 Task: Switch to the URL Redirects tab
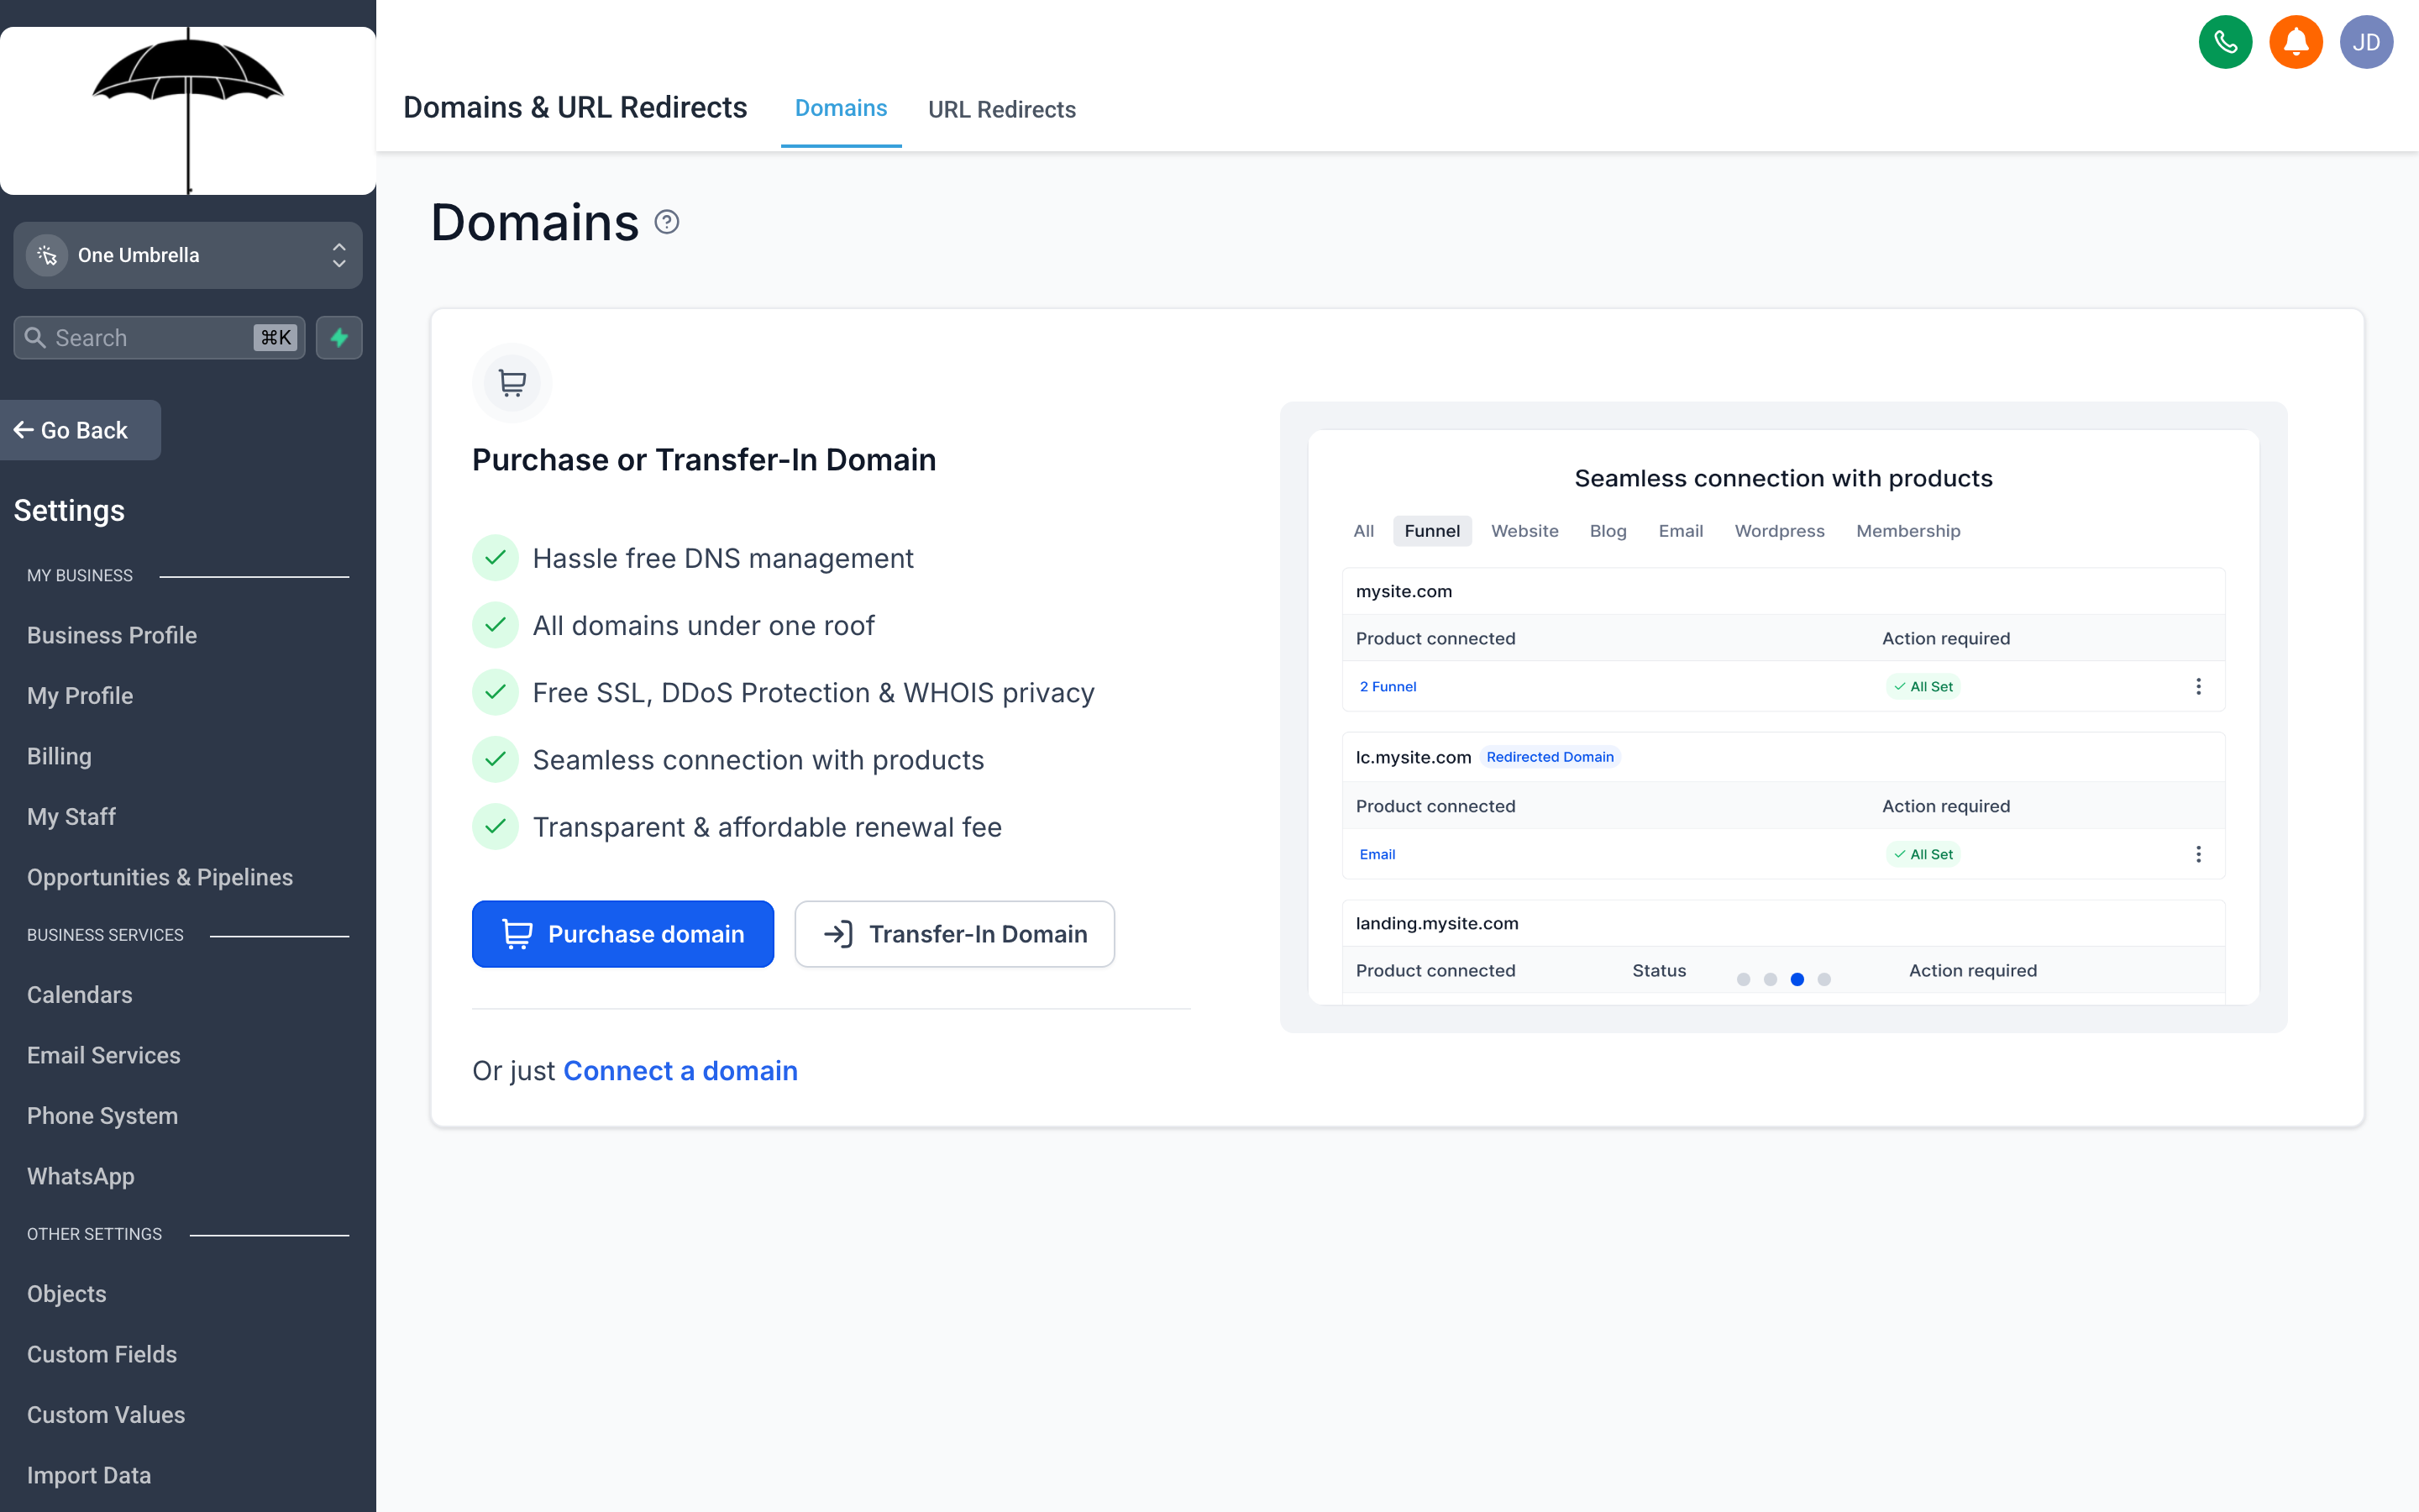[1001, 109]
